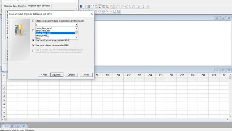
Task: Select column header C14 in worksheet
Action: pyautogui.click(x=150, y=75)
